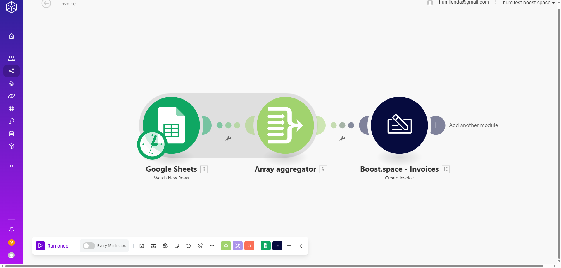Open wrench filter between Sheets and aggregator

(228, 139)
